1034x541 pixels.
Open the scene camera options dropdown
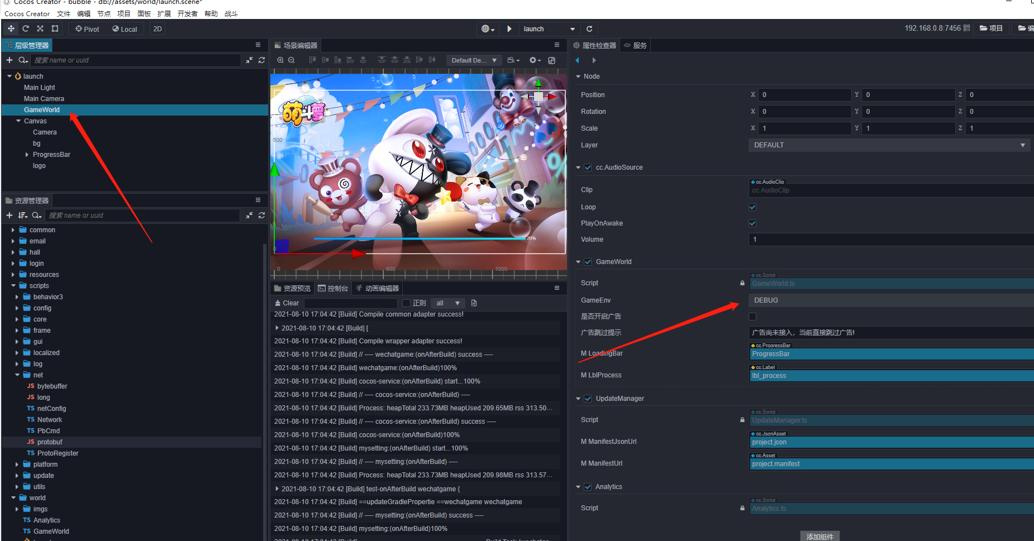tap(513, 60)
